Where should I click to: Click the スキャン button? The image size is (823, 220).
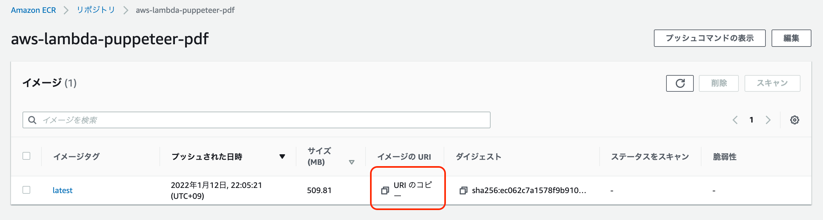[772, 83]
